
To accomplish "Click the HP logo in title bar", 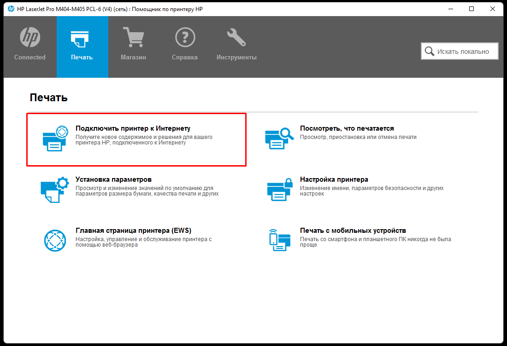I will 11,9.
